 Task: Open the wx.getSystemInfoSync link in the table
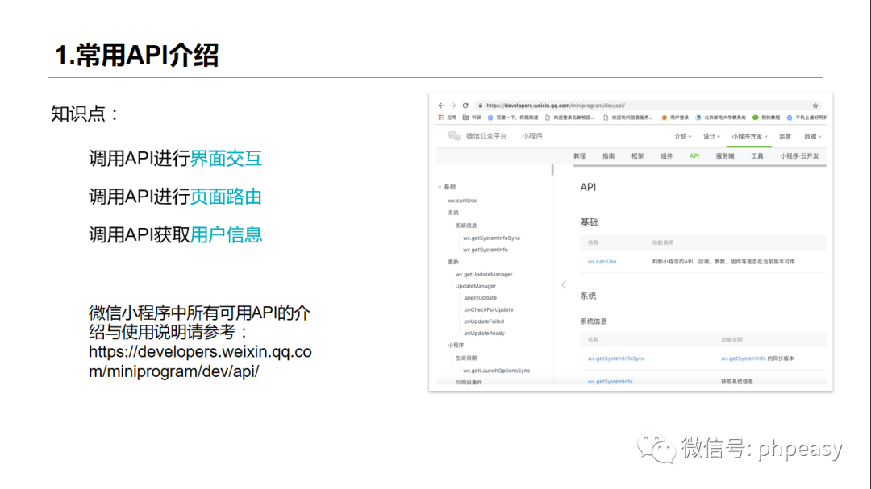[616, 358]
